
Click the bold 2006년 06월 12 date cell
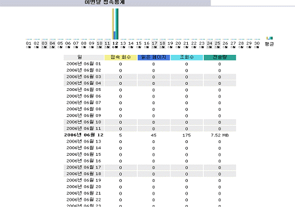(x=84, y=135)
